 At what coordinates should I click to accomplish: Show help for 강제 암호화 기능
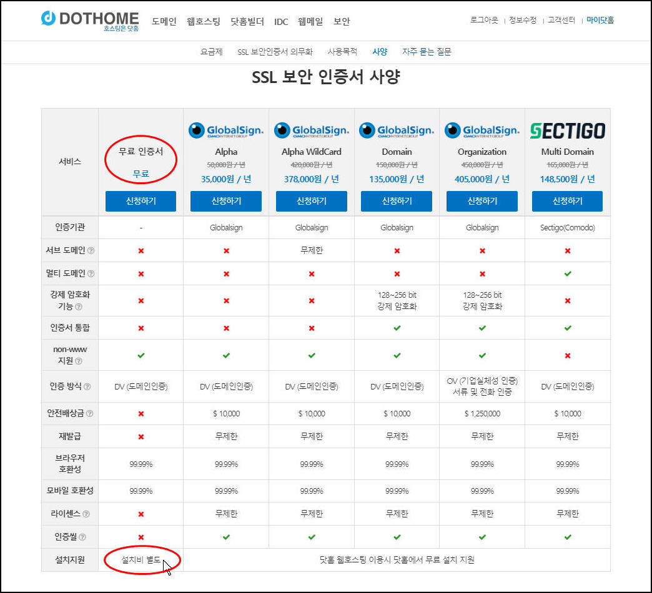[78, 306]
